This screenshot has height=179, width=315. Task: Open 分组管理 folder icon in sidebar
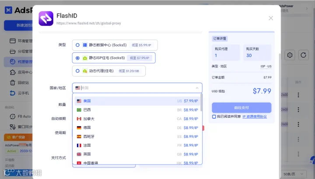point(12,52)
